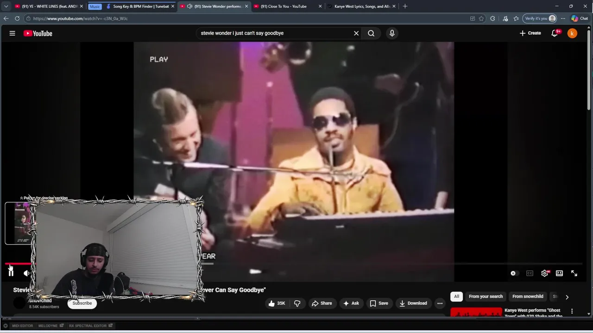Share the video
The width and height of the screenshot is (593, 333).
coord(322,303)
